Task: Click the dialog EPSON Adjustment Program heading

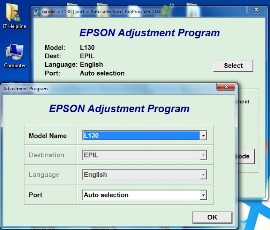Action: 119,108
